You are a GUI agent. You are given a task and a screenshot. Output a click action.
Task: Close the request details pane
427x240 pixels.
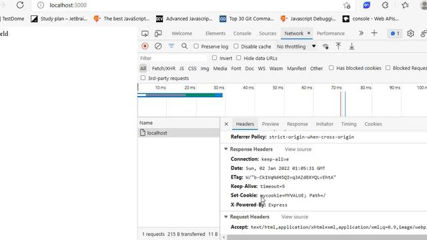pos(226,124)
